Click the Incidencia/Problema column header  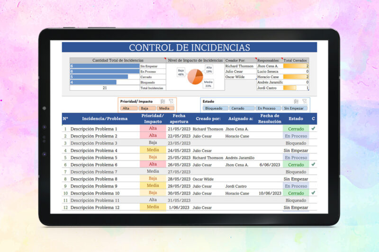pyautogui.click(x=105, y=119)
